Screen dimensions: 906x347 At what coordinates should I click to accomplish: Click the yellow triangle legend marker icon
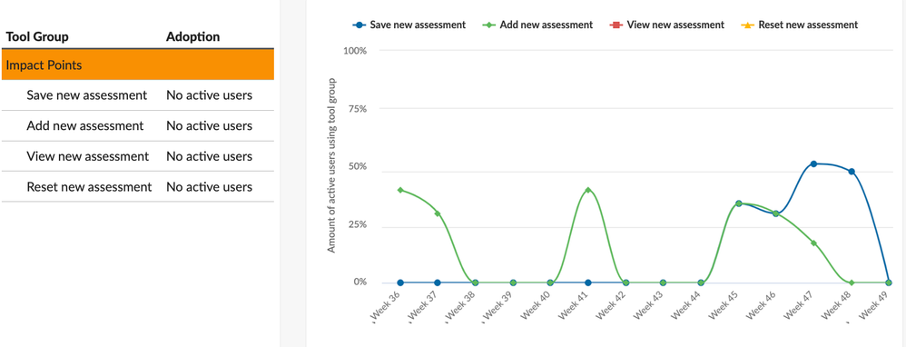(x=748, y=25)
